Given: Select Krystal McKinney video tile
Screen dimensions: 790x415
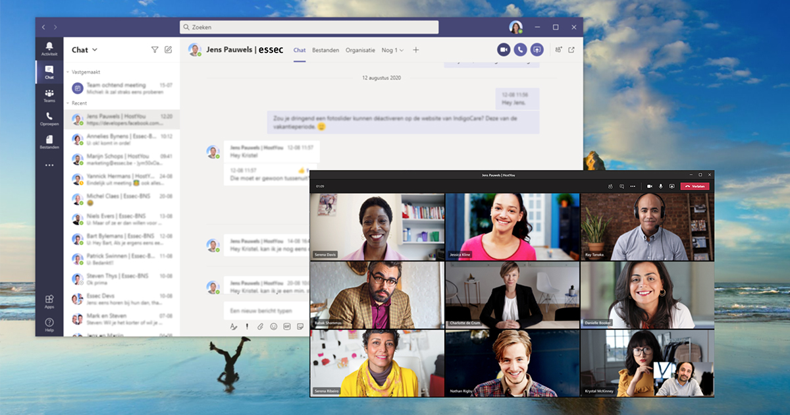Looking at the screenshot, I should (x=648, y=363).
